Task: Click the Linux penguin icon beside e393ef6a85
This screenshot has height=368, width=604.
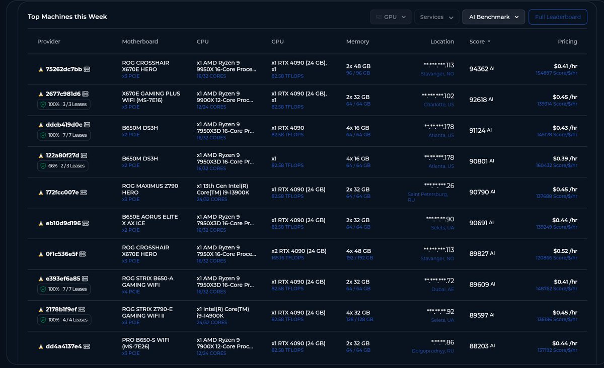Action: [41, 279]
